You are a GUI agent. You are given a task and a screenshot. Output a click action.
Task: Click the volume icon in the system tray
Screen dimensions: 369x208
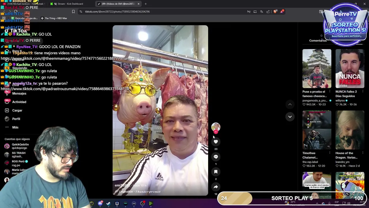pyautogui.click(x=349, y=203)
